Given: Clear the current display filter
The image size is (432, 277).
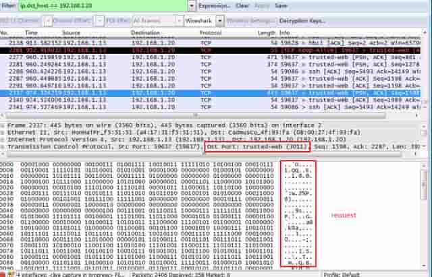Looking at the screenshot, I should pyautogui.click(x=242, y=6).
